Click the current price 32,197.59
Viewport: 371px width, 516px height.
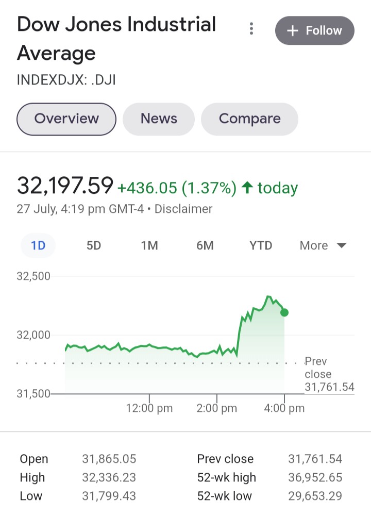[65, 186]
